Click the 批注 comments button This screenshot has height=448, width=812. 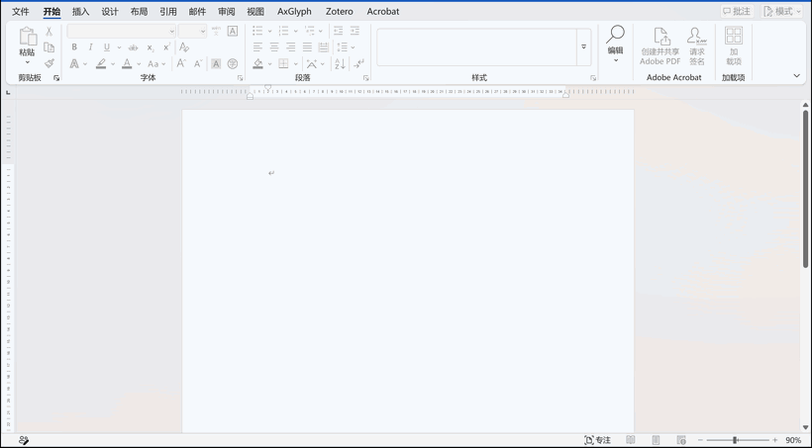(x=737, y=12)
